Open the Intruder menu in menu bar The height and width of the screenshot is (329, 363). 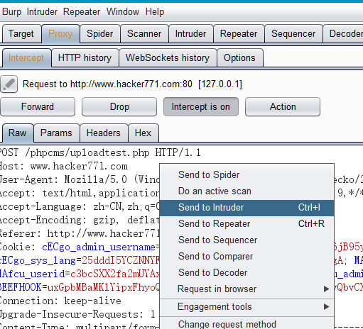click(42, 12)
